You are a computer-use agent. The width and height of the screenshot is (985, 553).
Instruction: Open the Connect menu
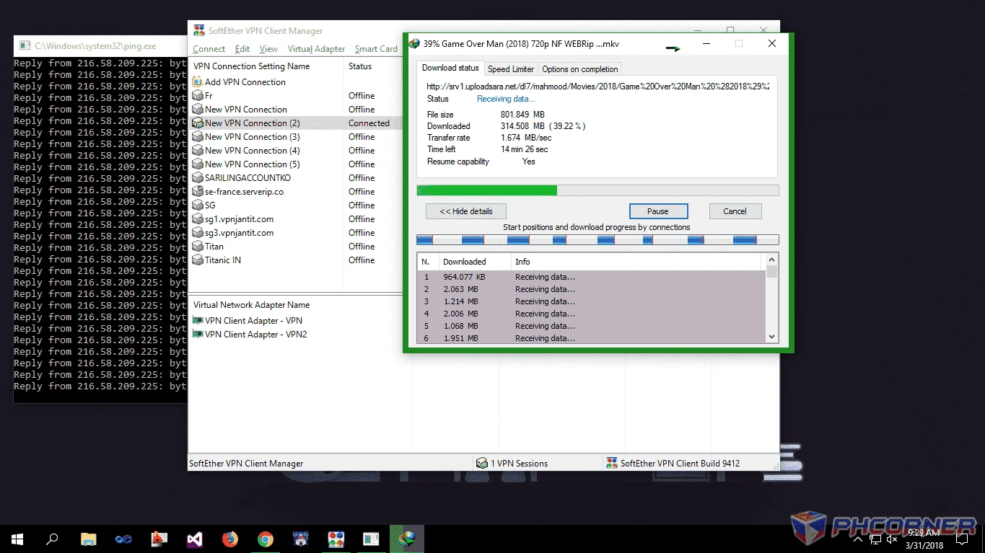point(209,49)
